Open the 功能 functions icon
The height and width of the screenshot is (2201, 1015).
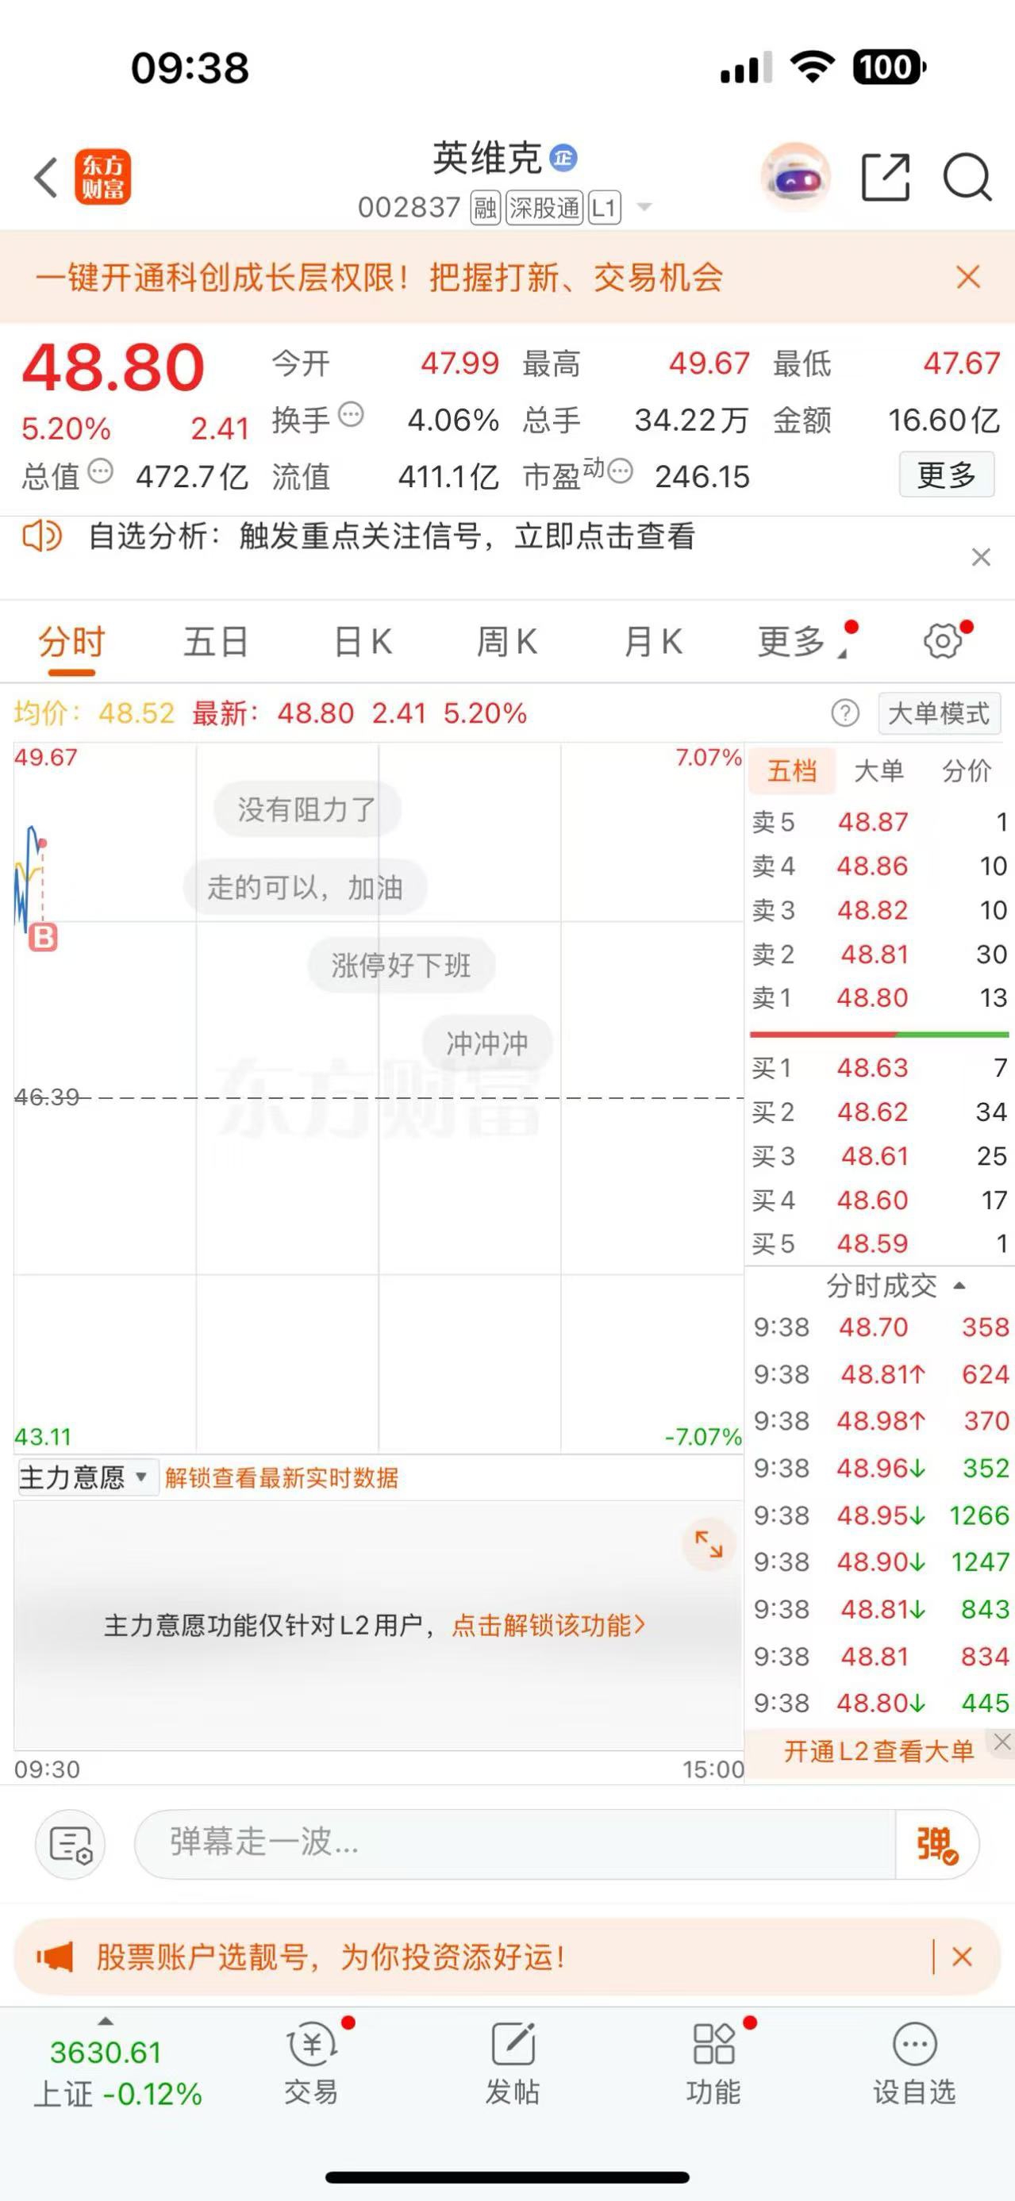tap(713, 2065)
